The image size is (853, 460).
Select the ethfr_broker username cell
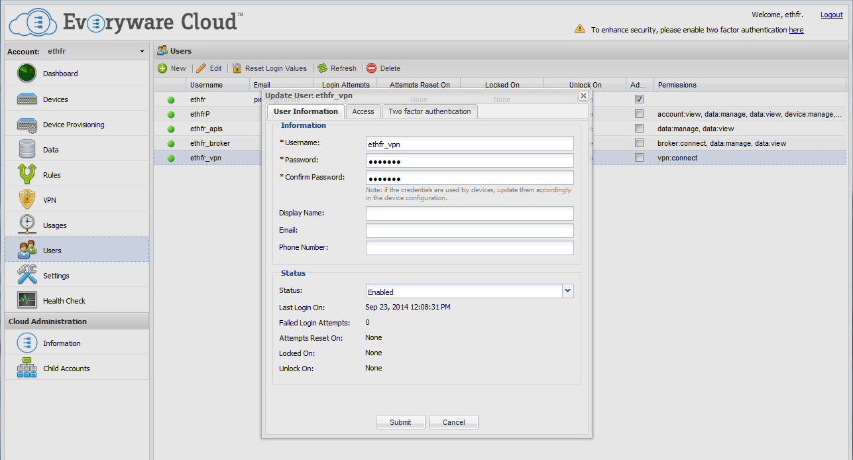210,143
